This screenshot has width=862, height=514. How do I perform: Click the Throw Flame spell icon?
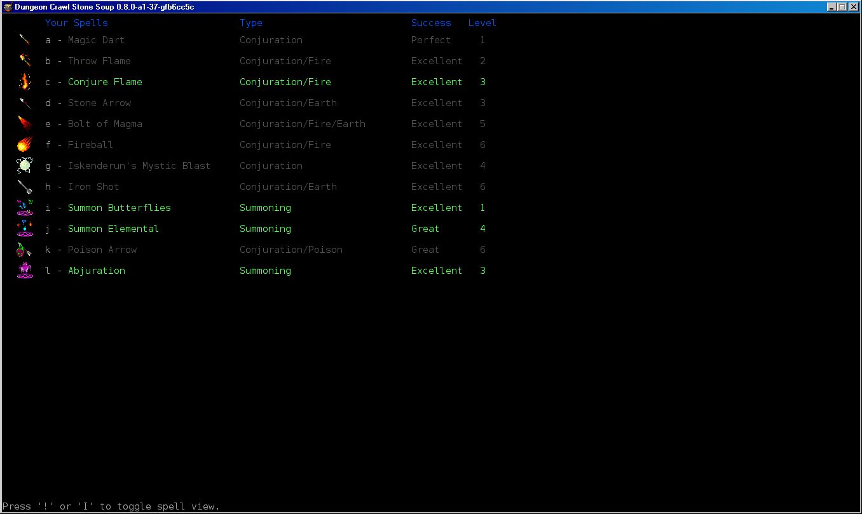tap(25, 60)
